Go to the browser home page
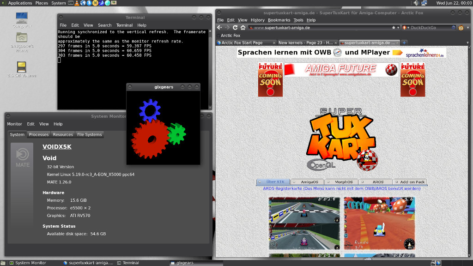 click(x=243, y=27)
